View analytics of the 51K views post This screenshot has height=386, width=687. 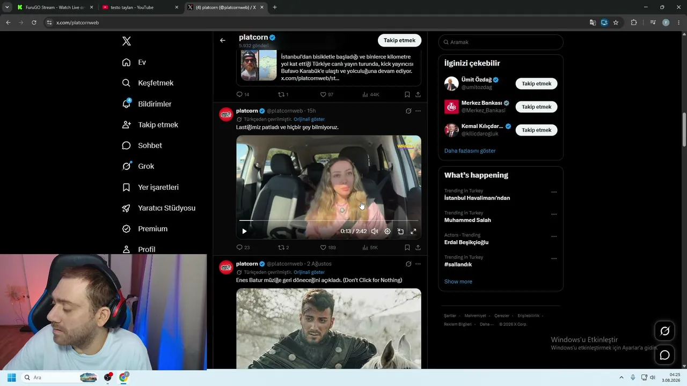point(370,247)
